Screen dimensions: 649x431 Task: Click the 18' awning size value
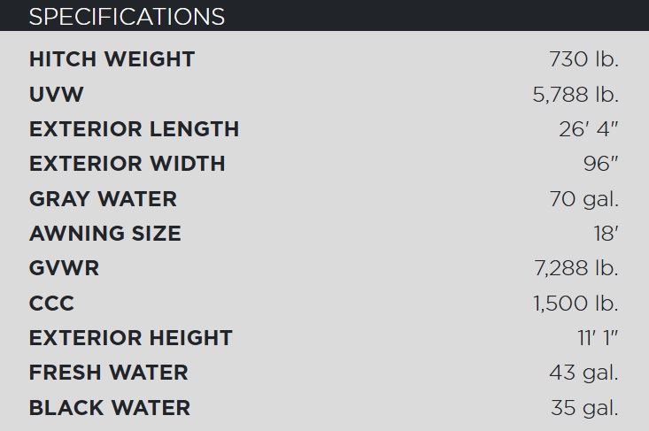click(606, 234)
